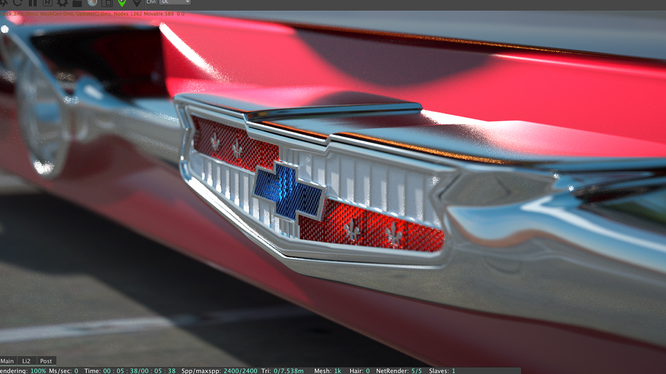
Task: Toggle the clay mode sphere icon
Action: [x=92, y=3]
